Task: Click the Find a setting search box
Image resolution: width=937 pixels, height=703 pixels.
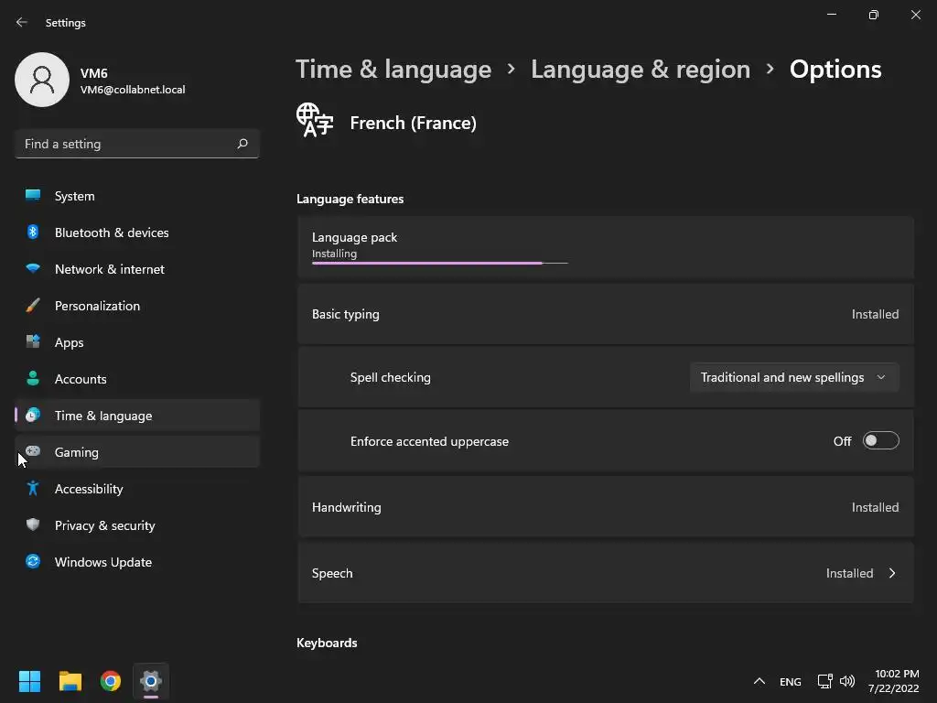Action: click(x=126, y=144)
